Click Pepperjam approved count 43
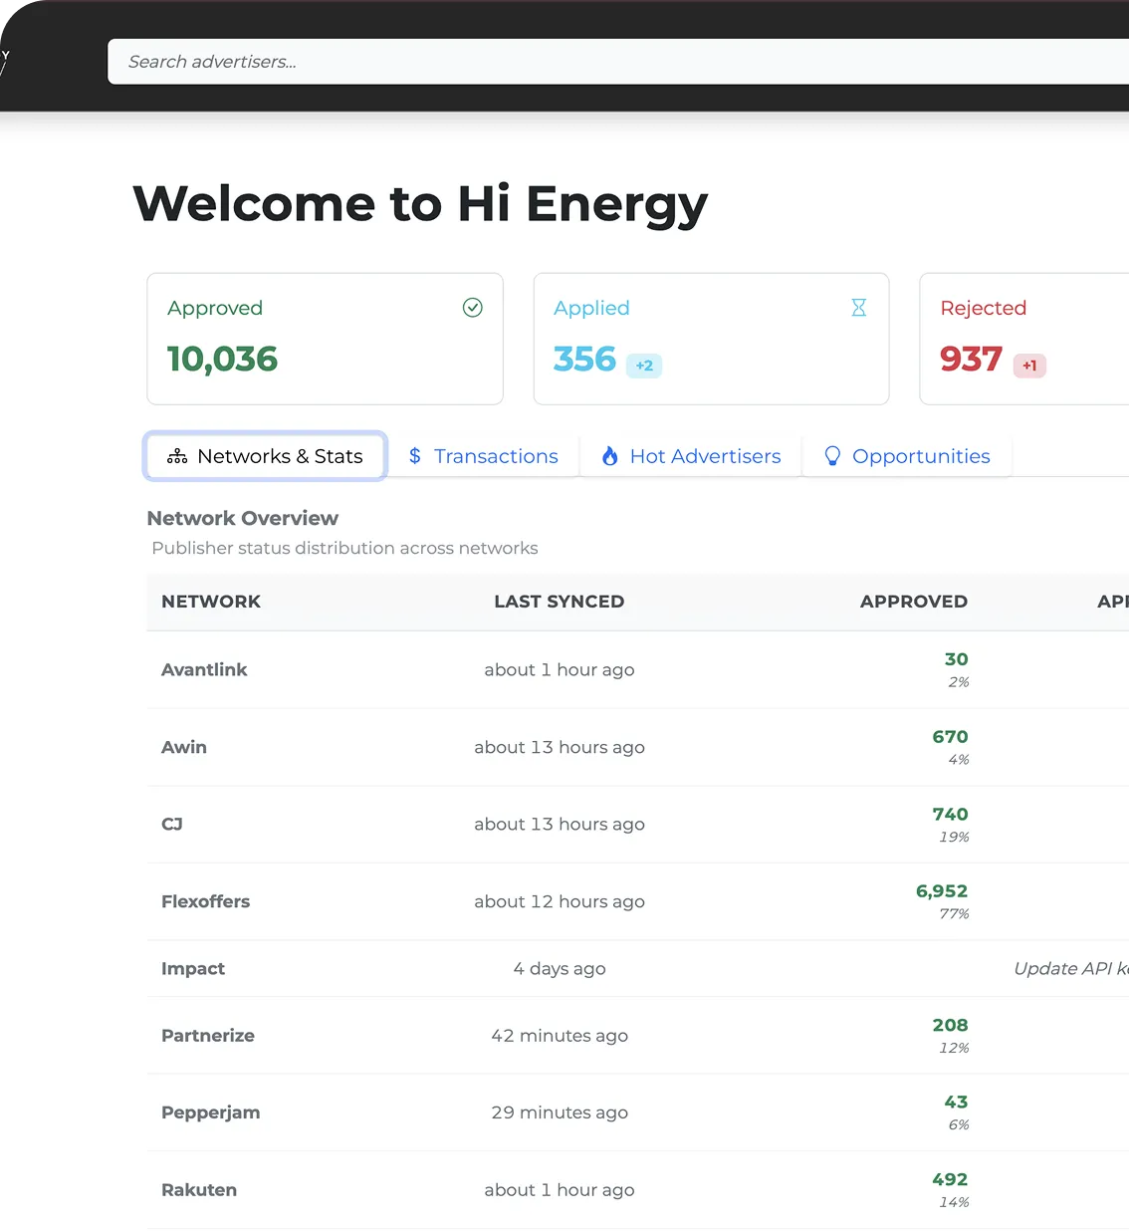 tap(957, 1102)
